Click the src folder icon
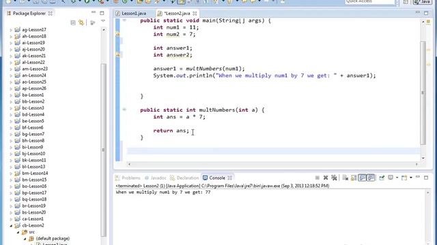This screenshot has width=437, height=245. click(25, 232)
